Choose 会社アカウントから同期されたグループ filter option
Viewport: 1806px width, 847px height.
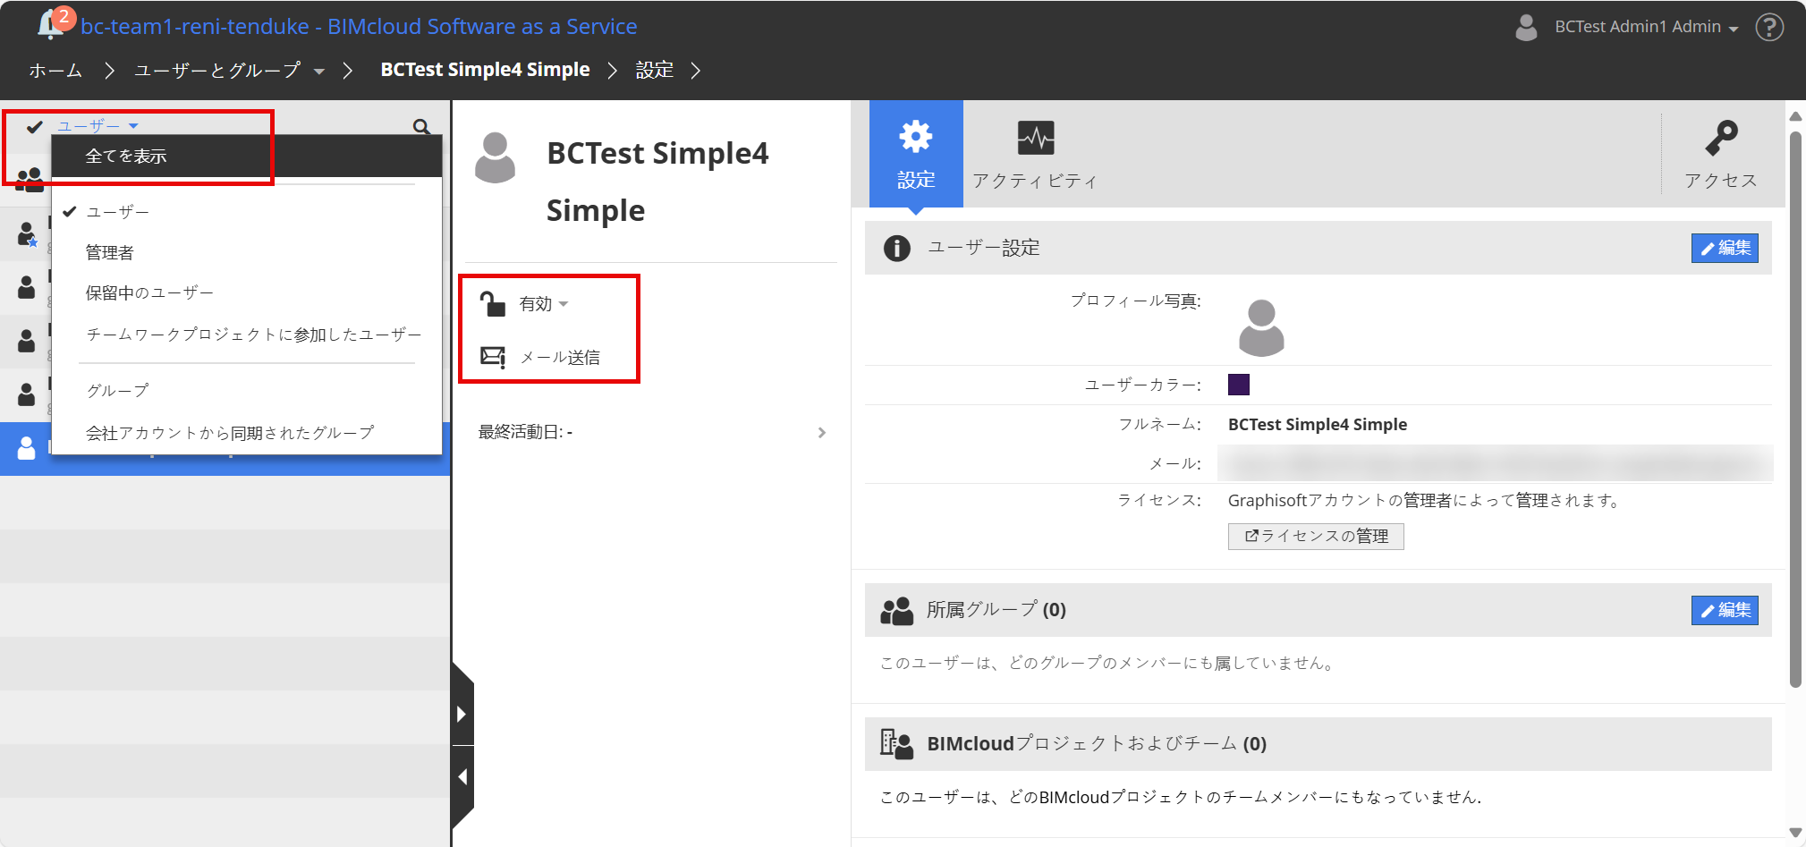click(x=247, y=433)
